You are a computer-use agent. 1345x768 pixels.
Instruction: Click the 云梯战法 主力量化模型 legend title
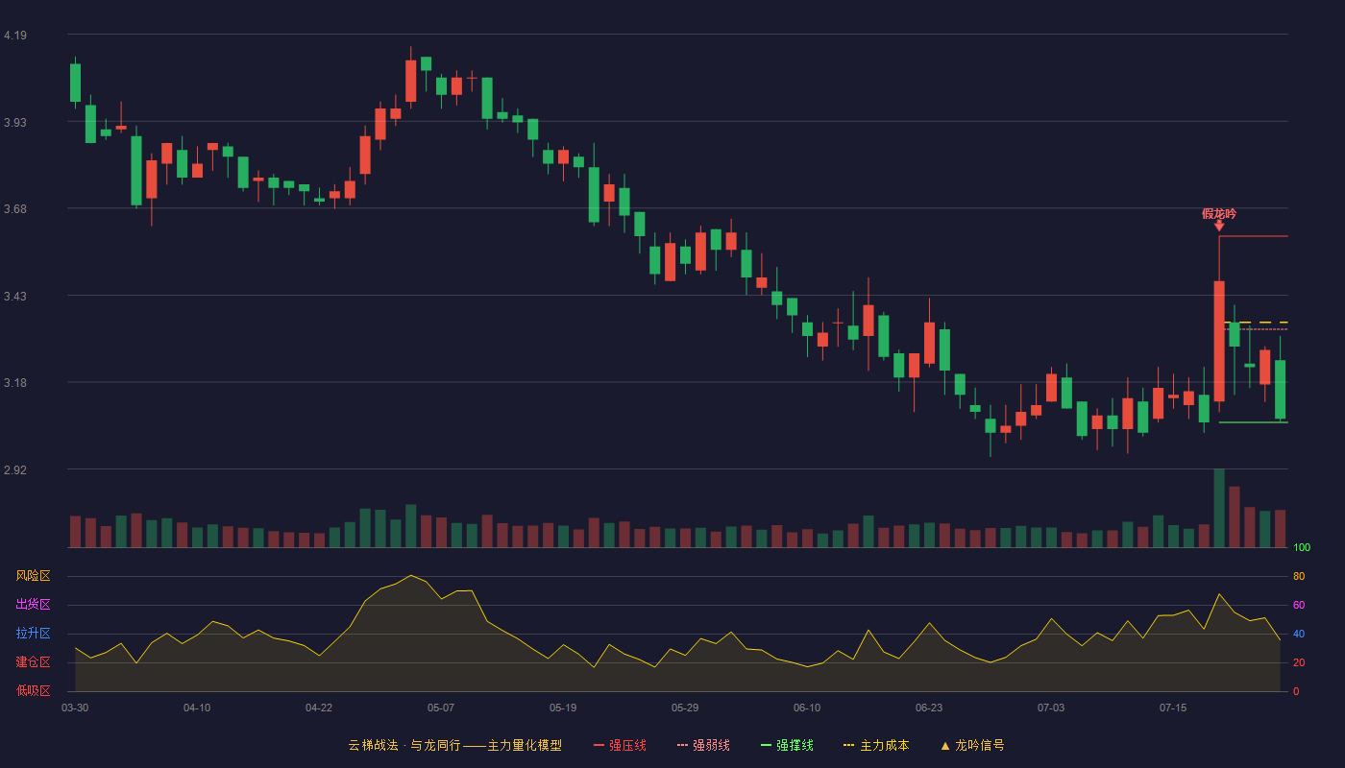tap(455, 745)
